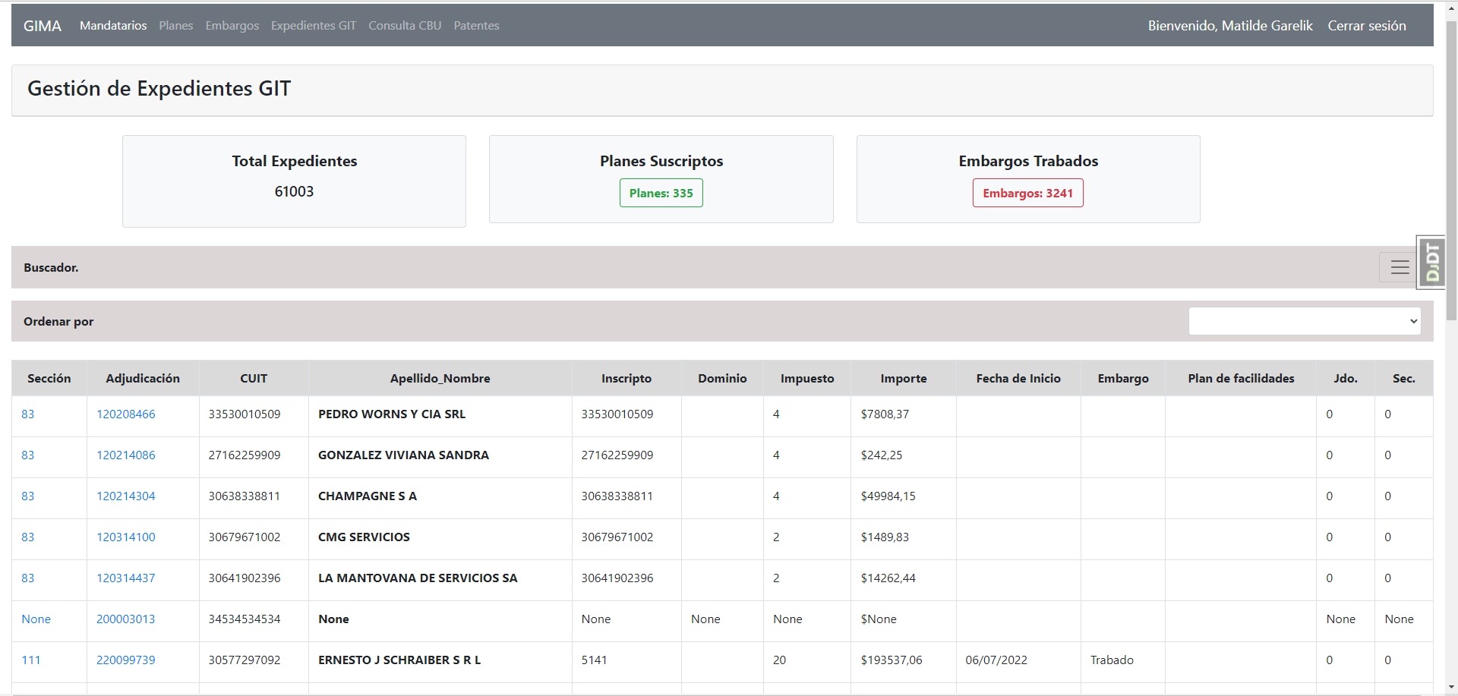Click the None sección link
This screenshot has height=696, width=1458.
point(36,619)
